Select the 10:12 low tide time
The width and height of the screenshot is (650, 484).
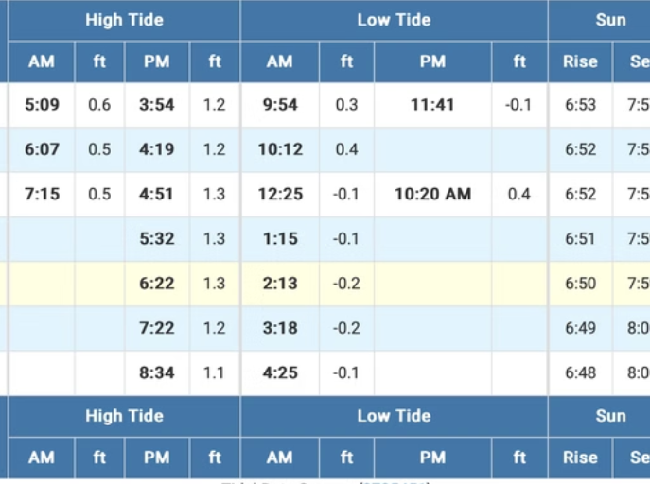tap(280, 149)
